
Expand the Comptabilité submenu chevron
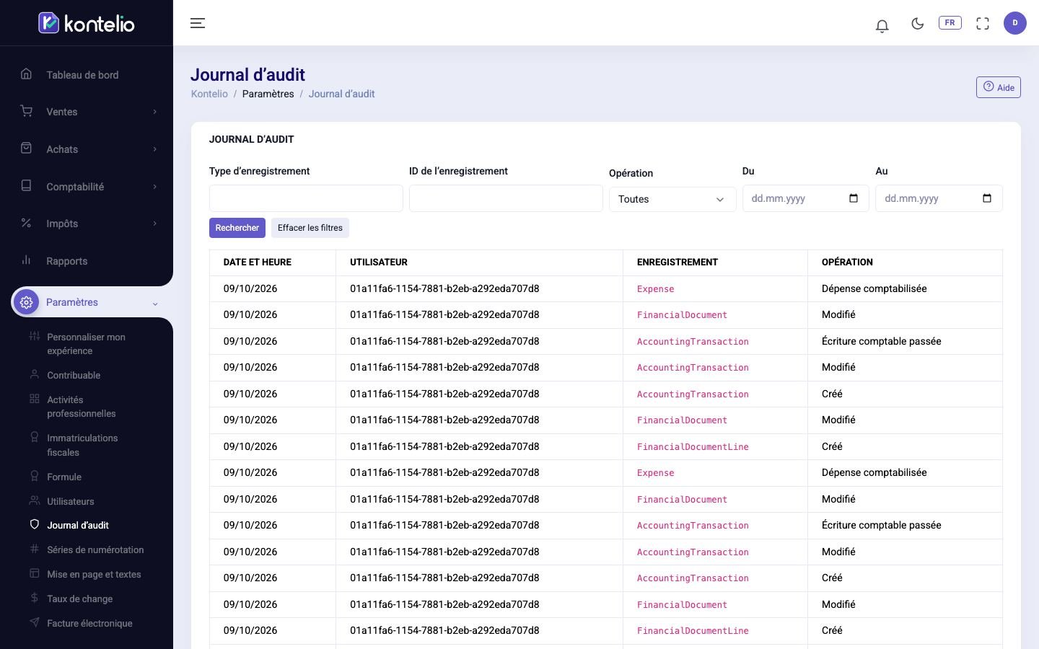tap(154, 187)
